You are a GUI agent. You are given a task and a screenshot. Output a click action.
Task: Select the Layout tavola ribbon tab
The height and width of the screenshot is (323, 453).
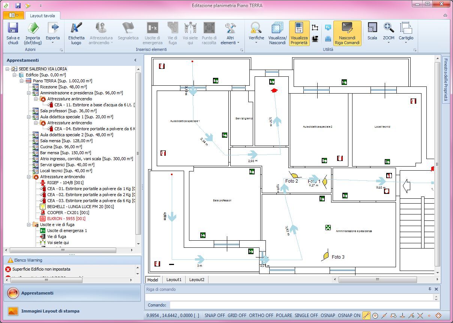pyautogui.click(x=42, y=16)
